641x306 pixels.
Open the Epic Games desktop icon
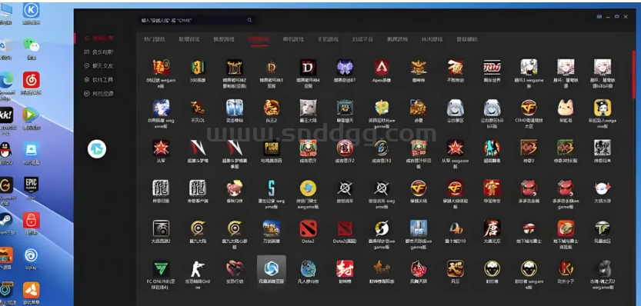(x=31, y=185)
